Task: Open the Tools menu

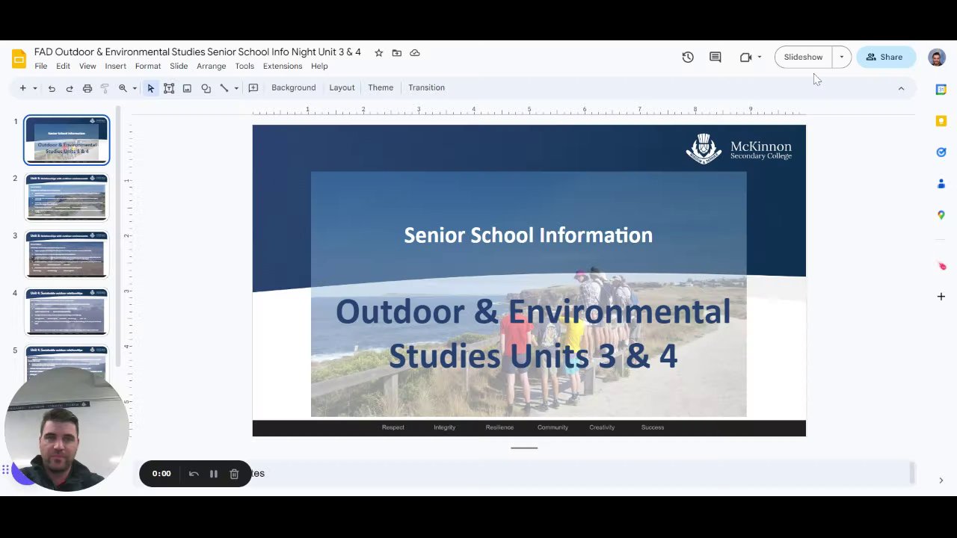Action: (x=244, y=67)
